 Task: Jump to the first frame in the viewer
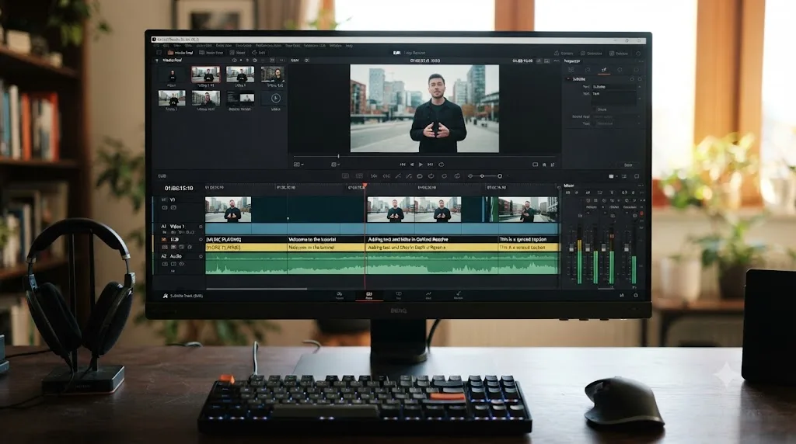click(402, 165)
